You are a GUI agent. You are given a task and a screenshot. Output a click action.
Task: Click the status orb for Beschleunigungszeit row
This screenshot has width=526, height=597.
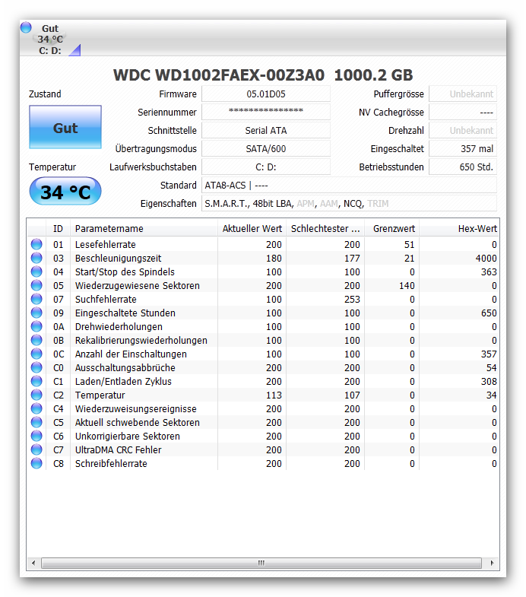click(36, 258)
